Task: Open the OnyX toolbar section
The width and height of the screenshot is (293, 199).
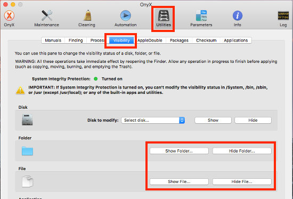Action: pyautogui.click(x=9, y=18)
